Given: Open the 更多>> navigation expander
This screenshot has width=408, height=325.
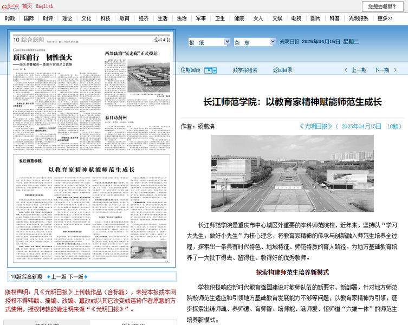Looking at the screenshot, I should point(385,18).
